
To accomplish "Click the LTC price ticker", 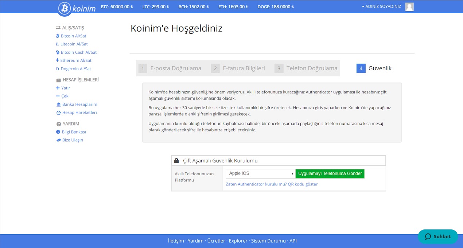I will 156,7.
